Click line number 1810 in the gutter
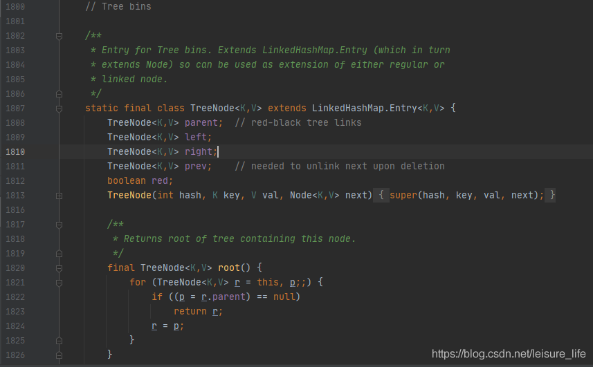The image size is (593, 367). pyautogui.click(x=15, y=152)
